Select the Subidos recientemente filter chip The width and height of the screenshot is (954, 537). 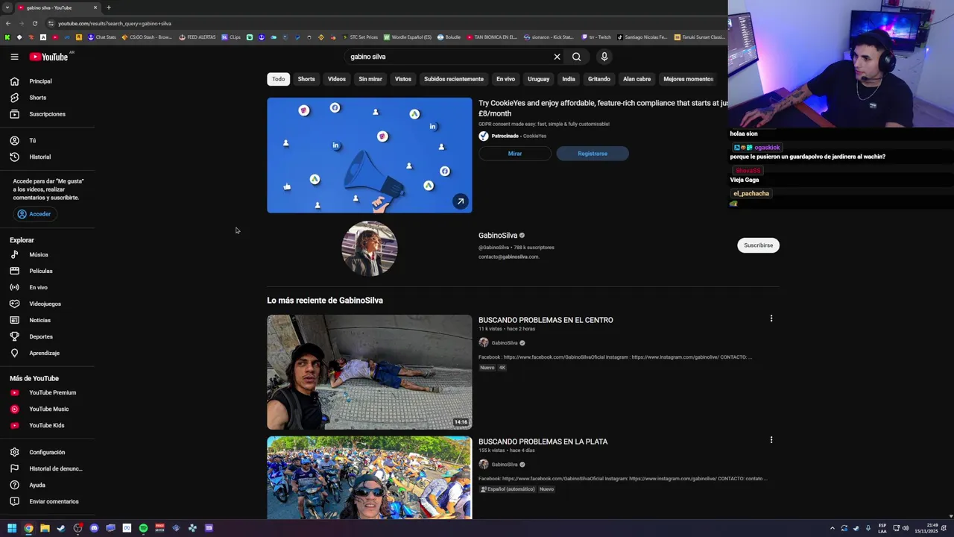pyautogui.click(x=454, y=79)
